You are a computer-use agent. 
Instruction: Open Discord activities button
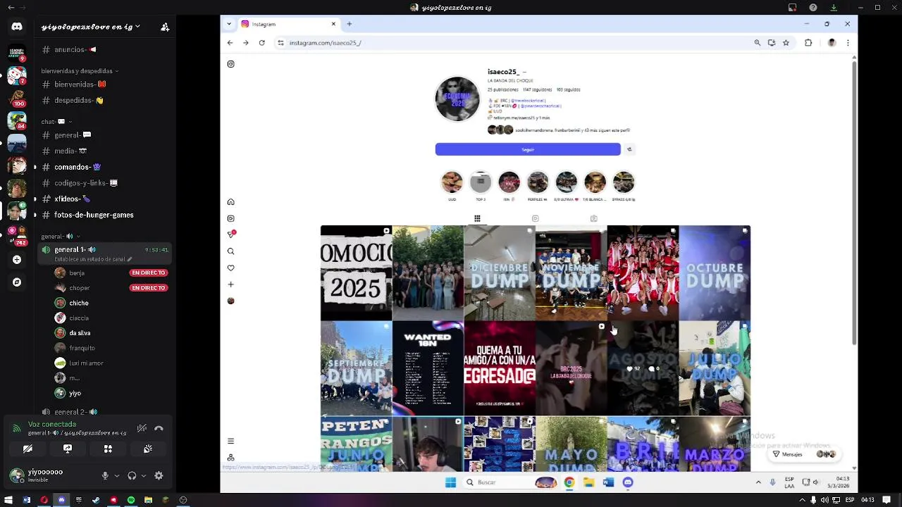108,449
